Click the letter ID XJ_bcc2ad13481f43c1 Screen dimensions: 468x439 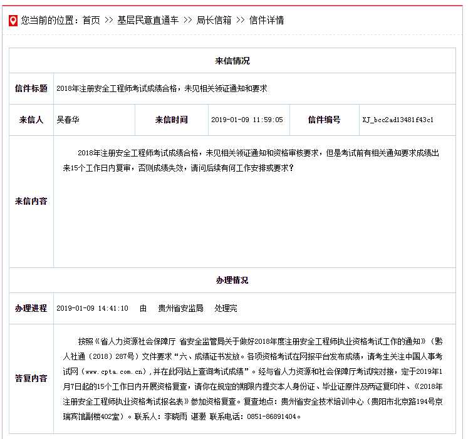pyautogui.click(x=398, y=120)
